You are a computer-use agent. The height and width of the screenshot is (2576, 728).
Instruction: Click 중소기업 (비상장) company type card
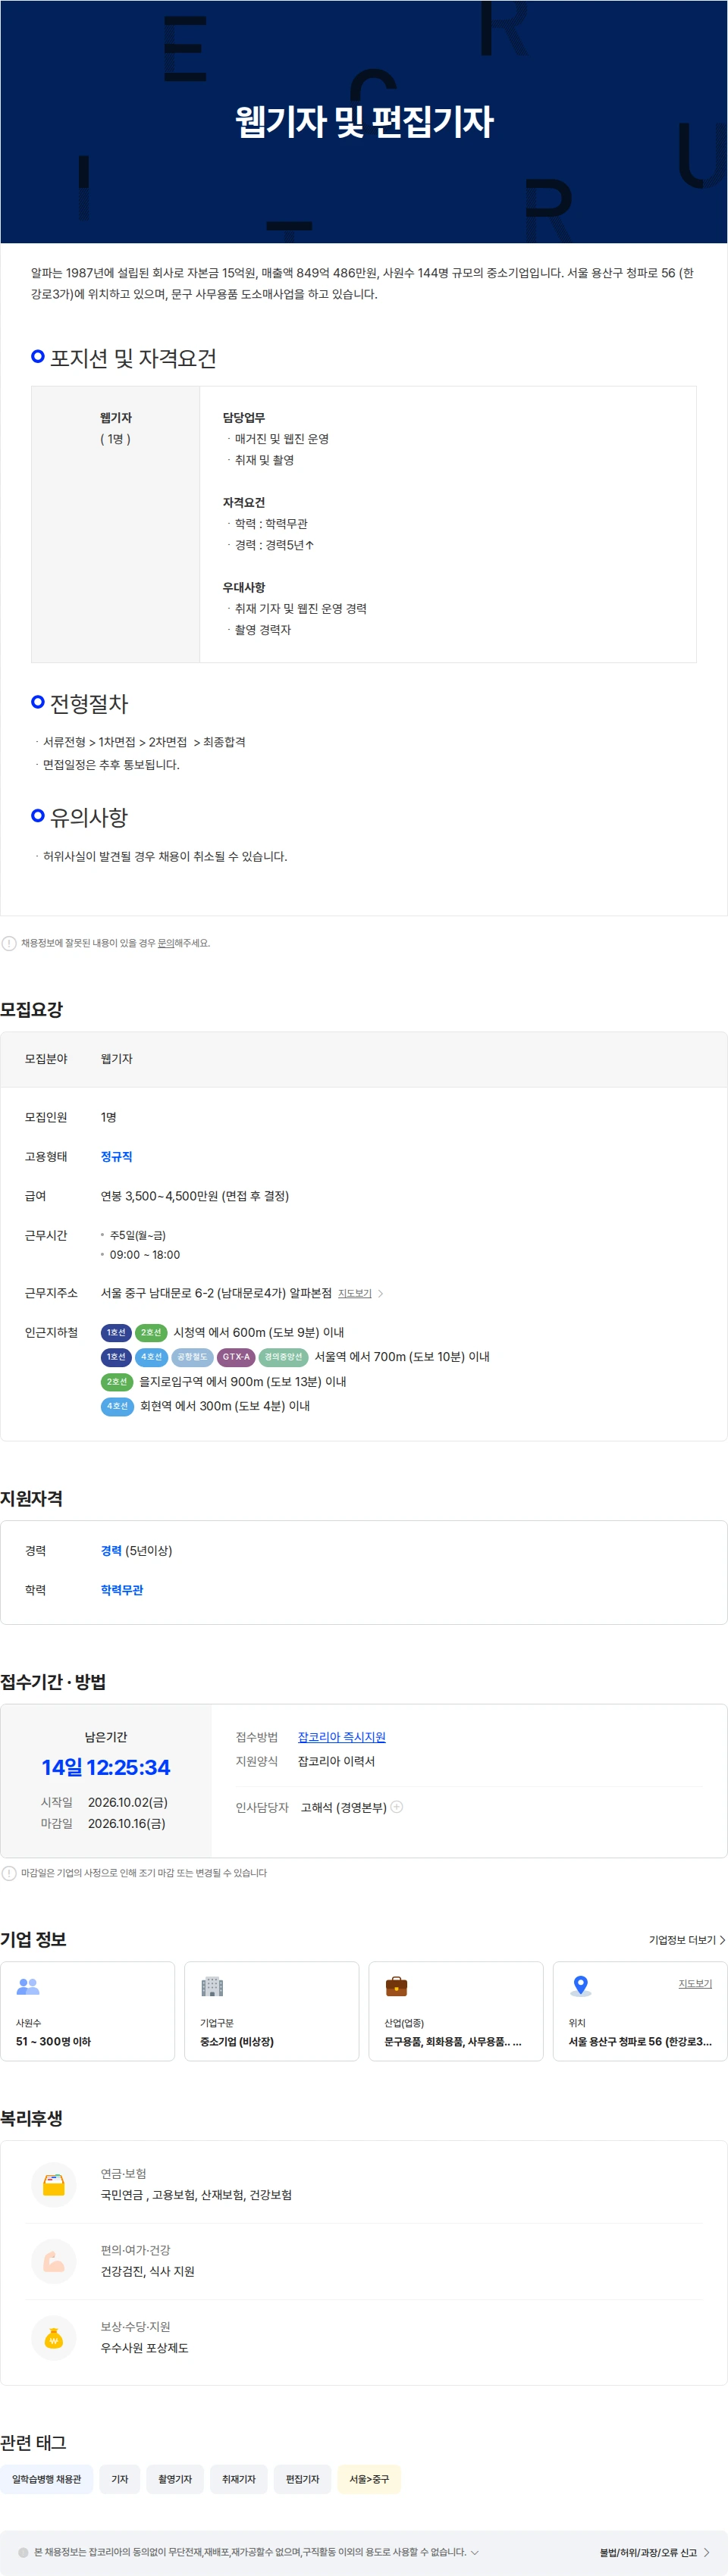click(272, 2011)
